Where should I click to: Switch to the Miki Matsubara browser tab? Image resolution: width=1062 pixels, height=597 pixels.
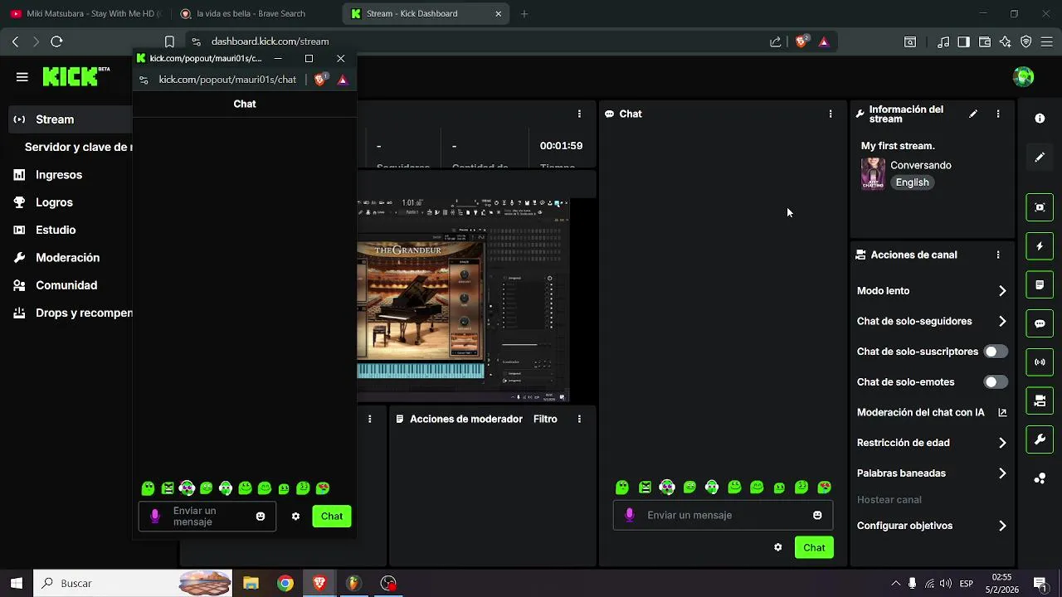click(x=85, y=13)
